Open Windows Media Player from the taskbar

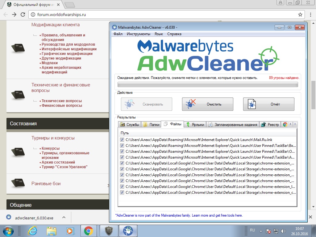tap(70, 231)
